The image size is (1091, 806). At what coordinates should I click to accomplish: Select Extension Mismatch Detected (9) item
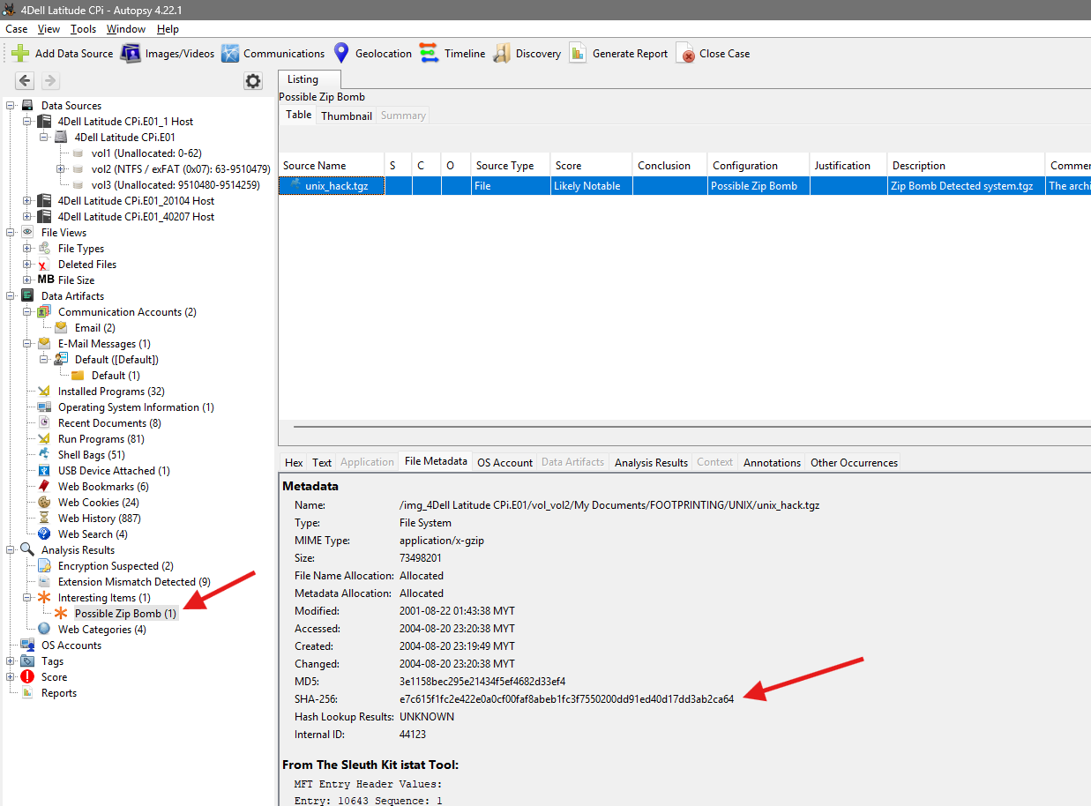coord(134,582)
